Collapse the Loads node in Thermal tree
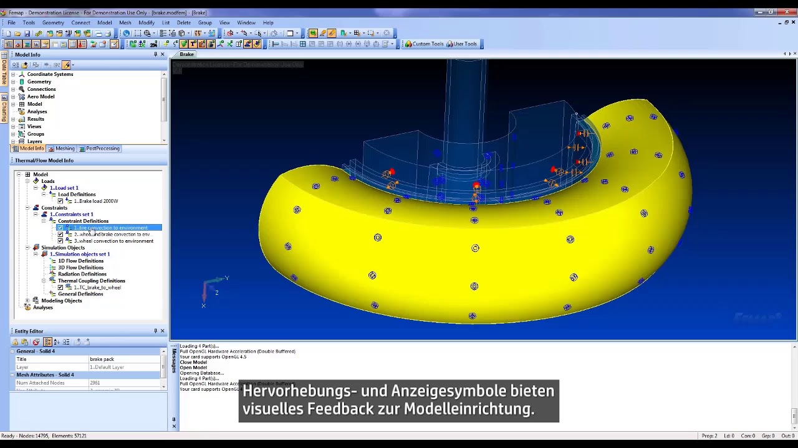The height and width of the screenshot is (448, 798). [x=27, y=181]
